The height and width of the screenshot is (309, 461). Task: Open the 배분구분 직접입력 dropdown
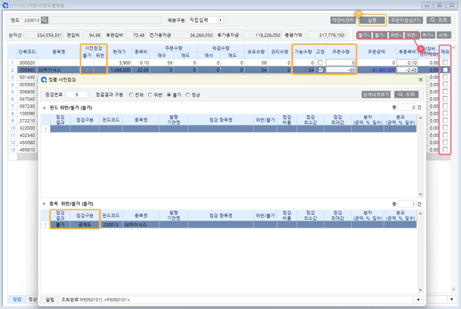click(x=220, y=20)
